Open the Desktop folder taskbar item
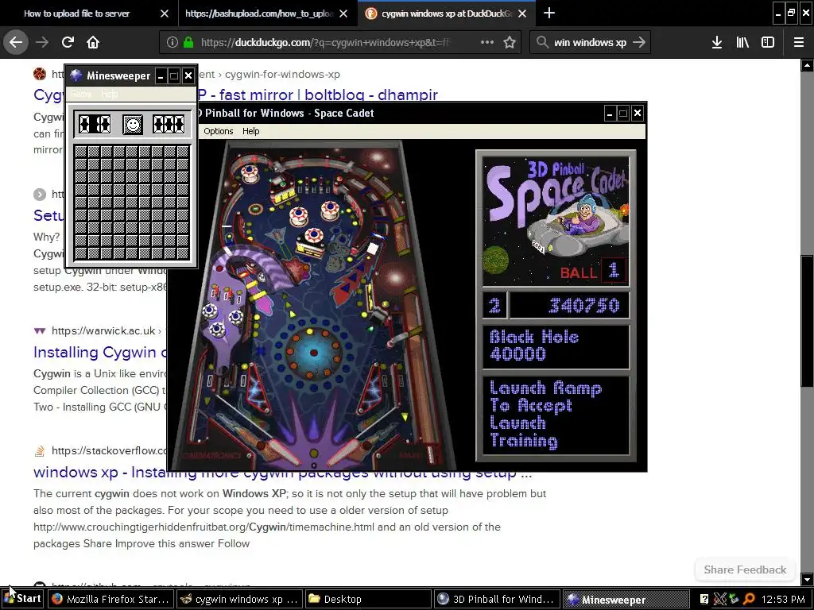This screenshot has height=610, width=814. click(x=368, y=599)
